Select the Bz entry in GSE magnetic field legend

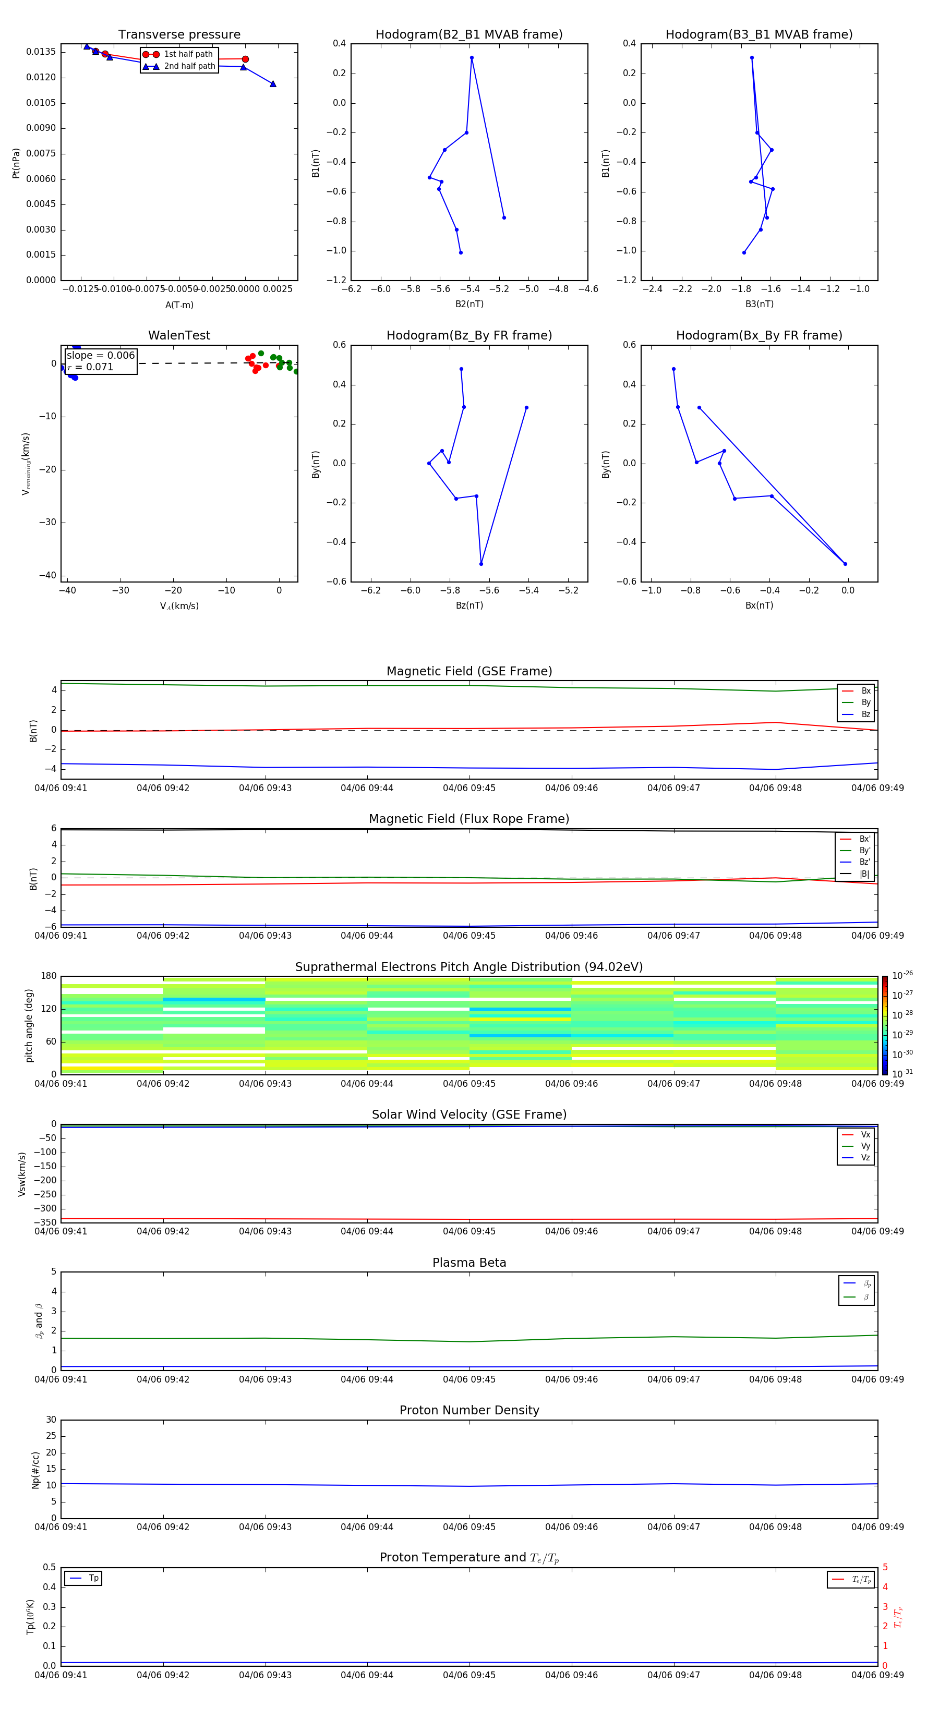(856, 715)
